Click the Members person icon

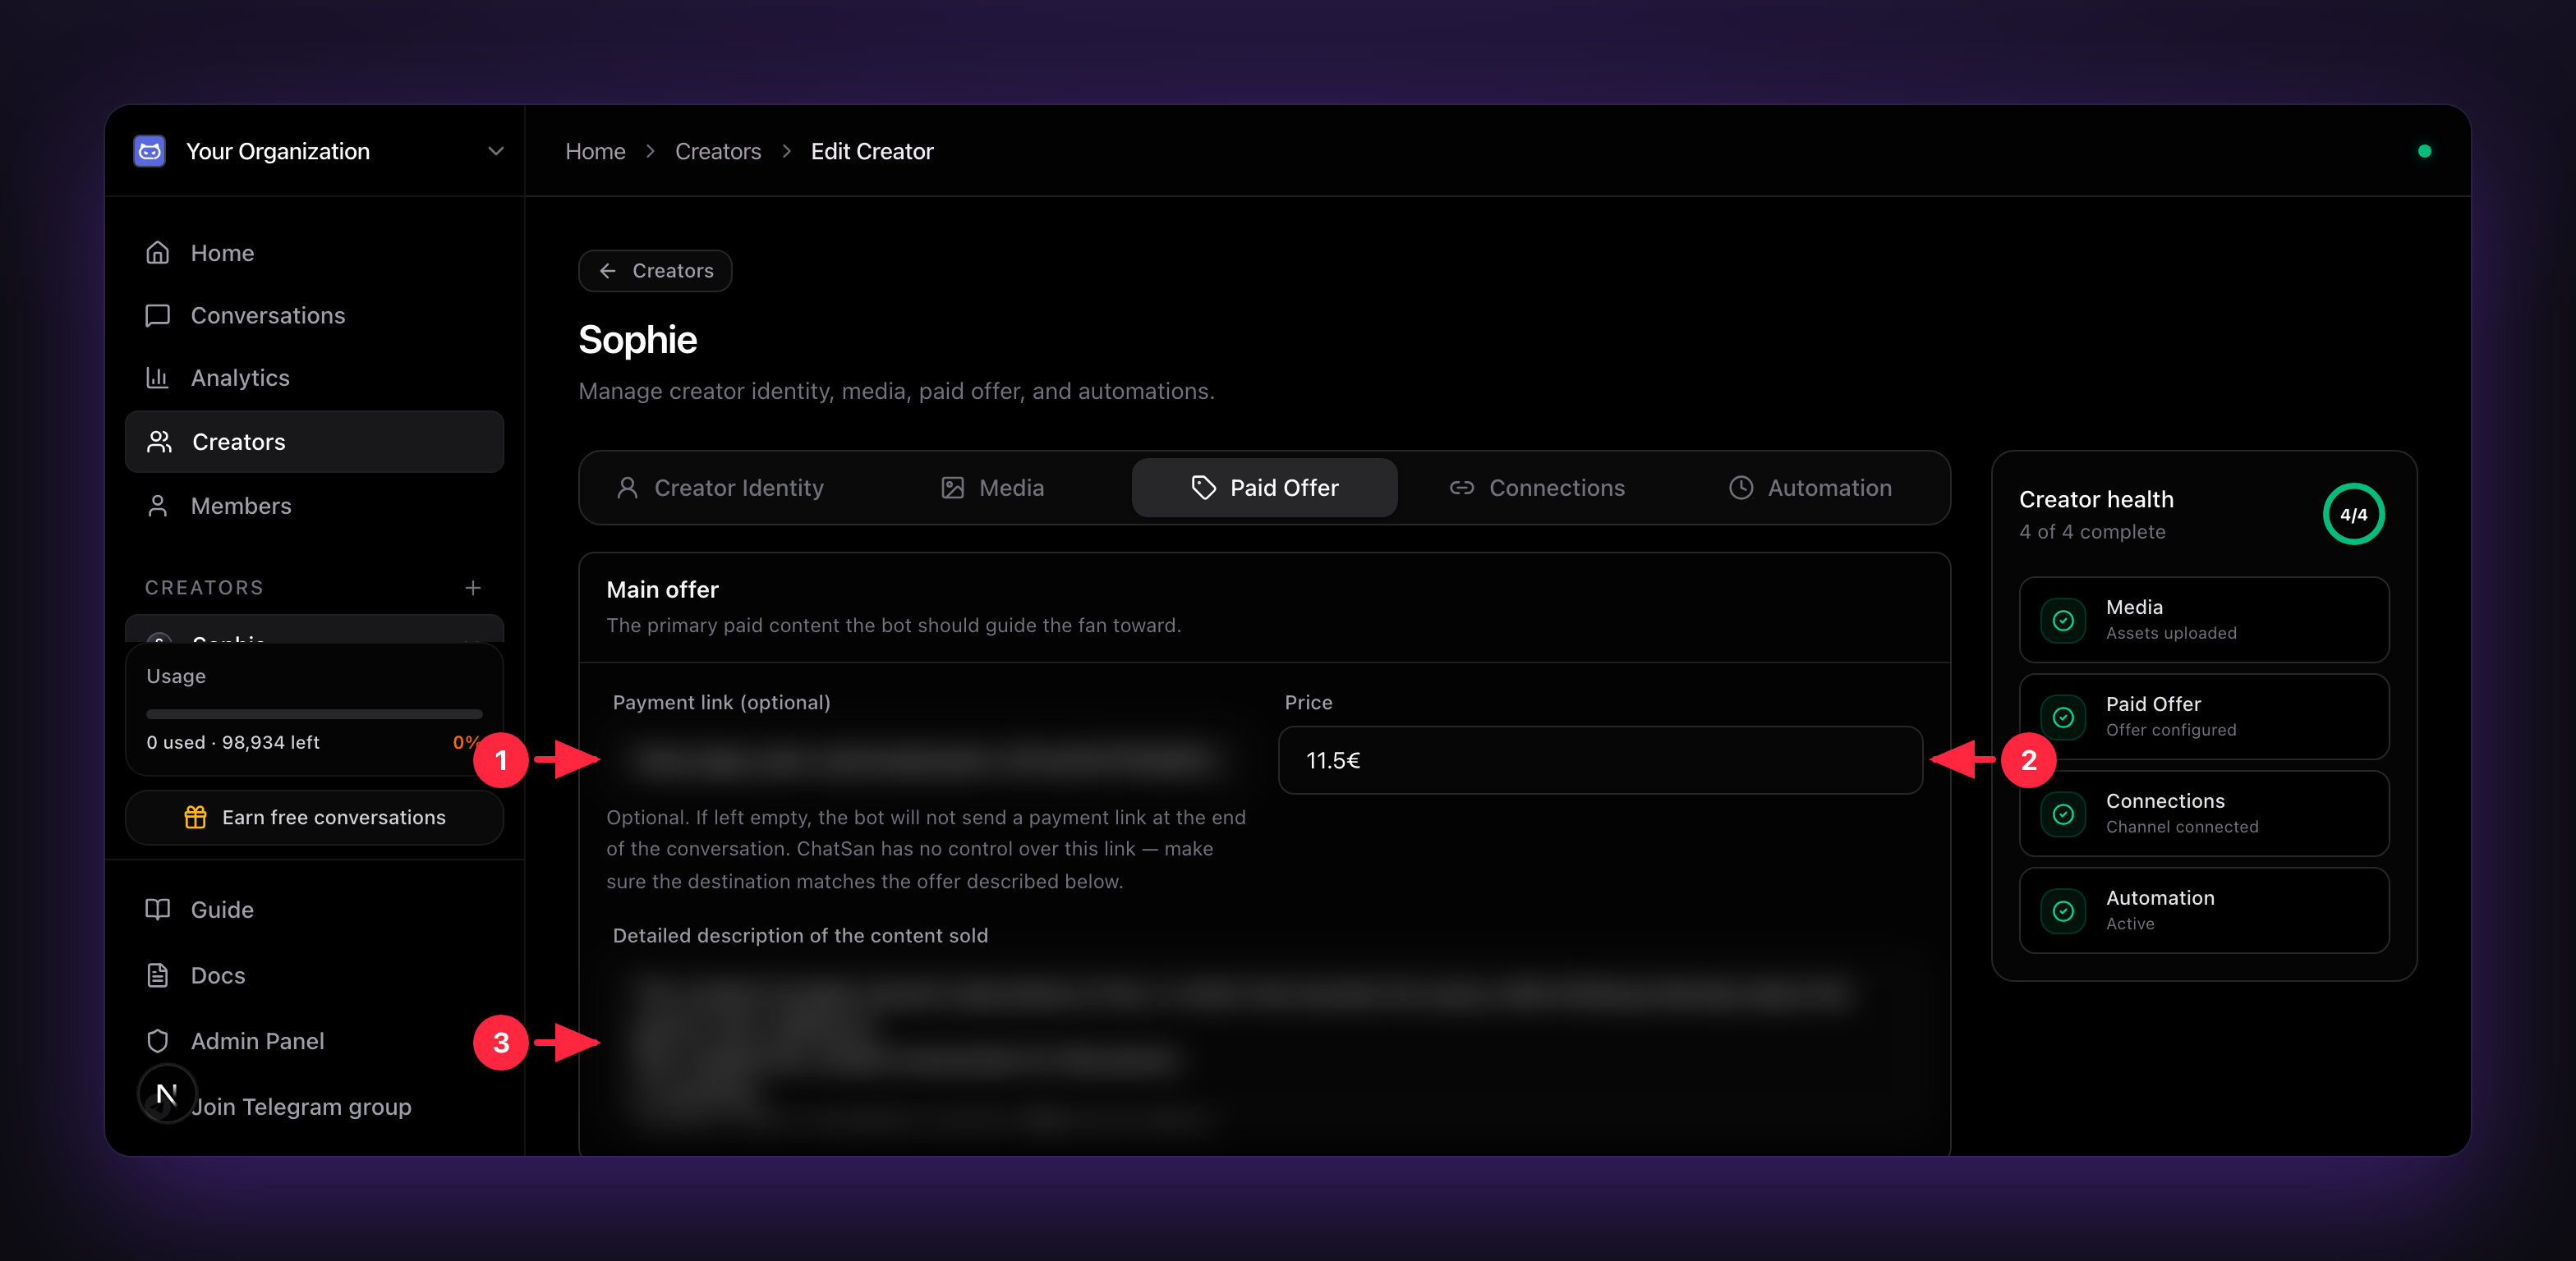pyautogui.click(x=157, y=506)
